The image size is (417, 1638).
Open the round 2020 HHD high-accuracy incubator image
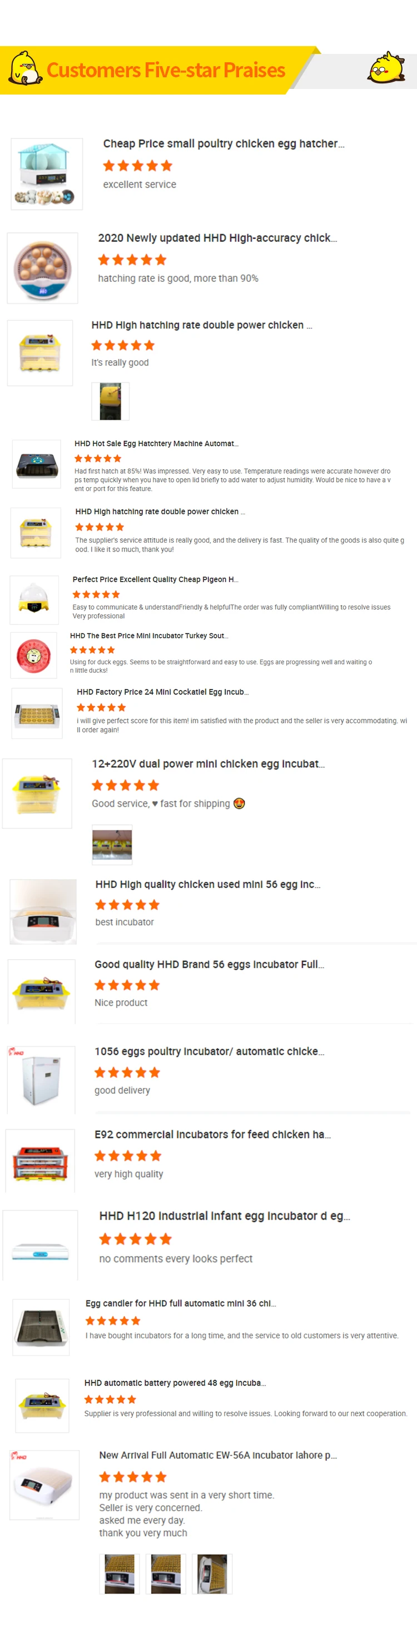pyautogui.click(x=43, y=267)
